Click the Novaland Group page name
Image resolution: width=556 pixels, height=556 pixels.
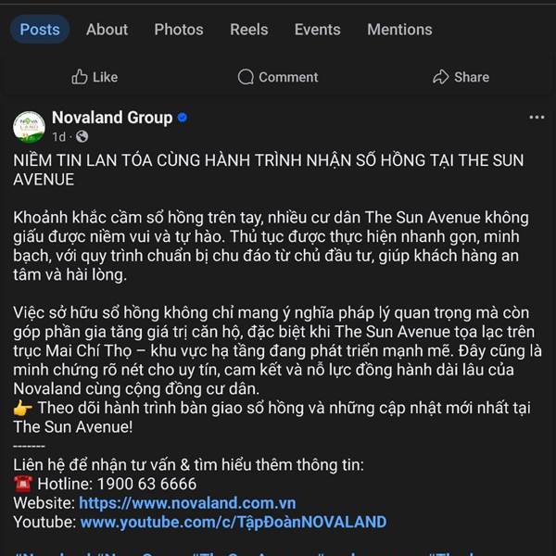112,118
